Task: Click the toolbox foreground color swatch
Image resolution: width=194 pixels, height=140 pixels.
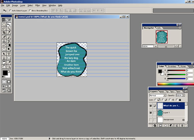Action: tap(5, 73)
